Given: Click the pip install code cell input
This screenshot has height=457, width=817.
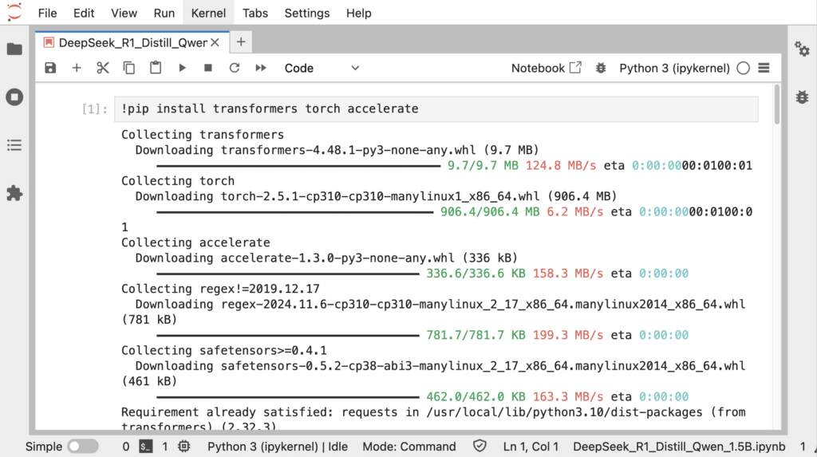Looking at the screenshot, I should tap(436, 109).
